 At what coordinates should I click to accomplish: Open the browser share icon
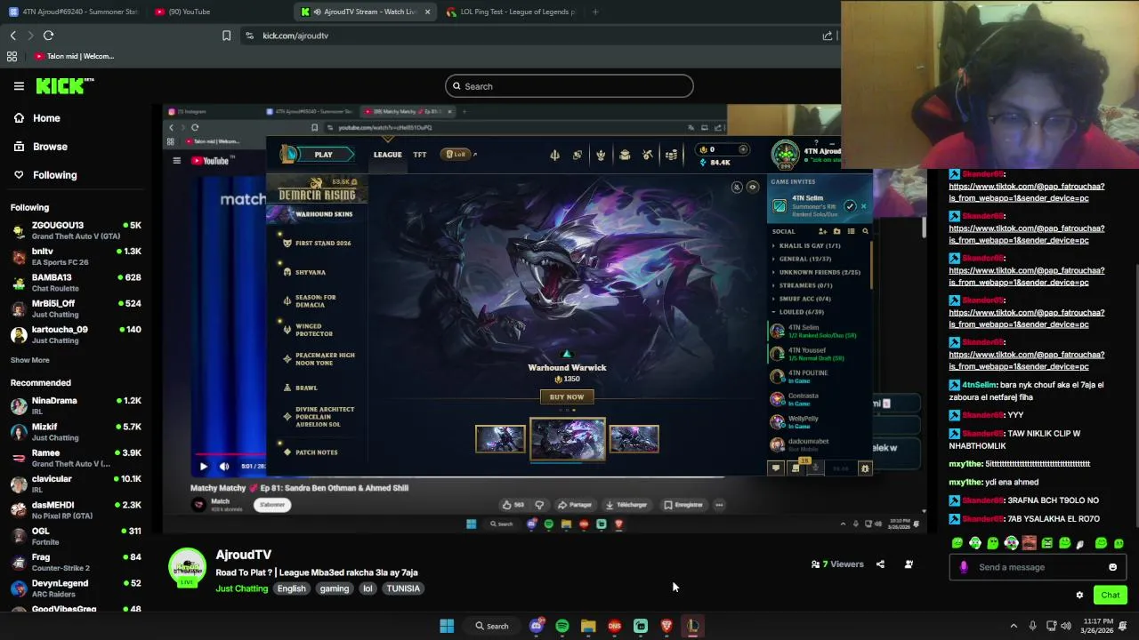pyautogui.click(x=828, y=36)
